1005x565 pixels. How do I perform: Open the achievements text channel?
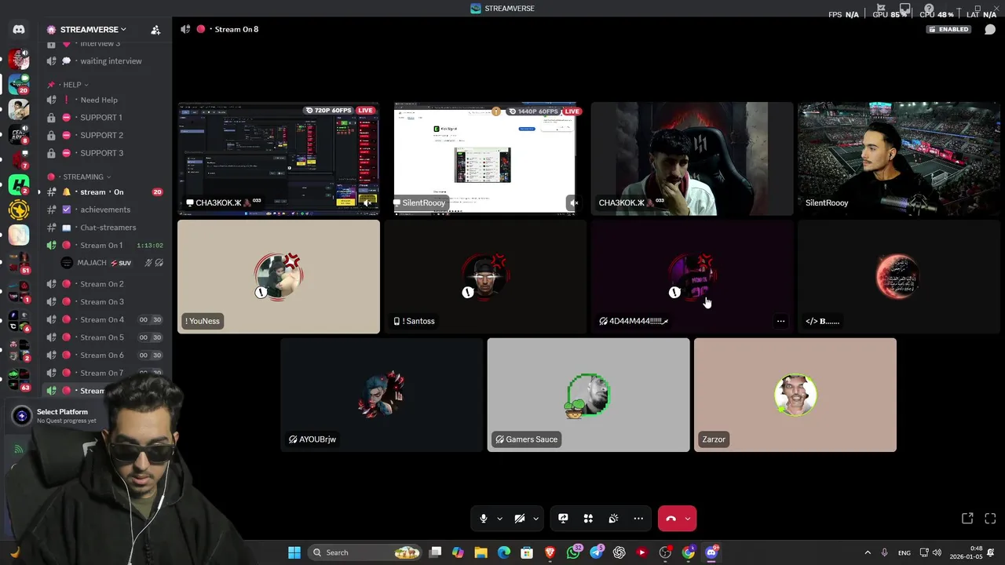104,210
